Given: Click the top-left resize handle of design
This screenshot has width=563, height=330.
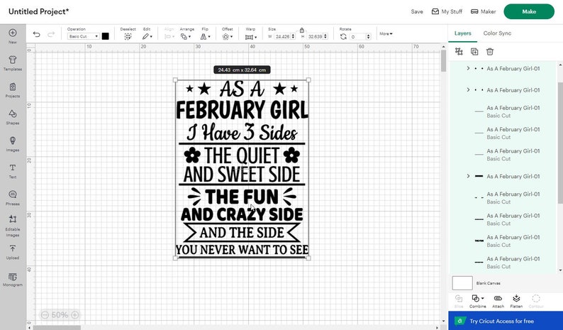Looking at the screenshot, I should (x=175, y=79).
